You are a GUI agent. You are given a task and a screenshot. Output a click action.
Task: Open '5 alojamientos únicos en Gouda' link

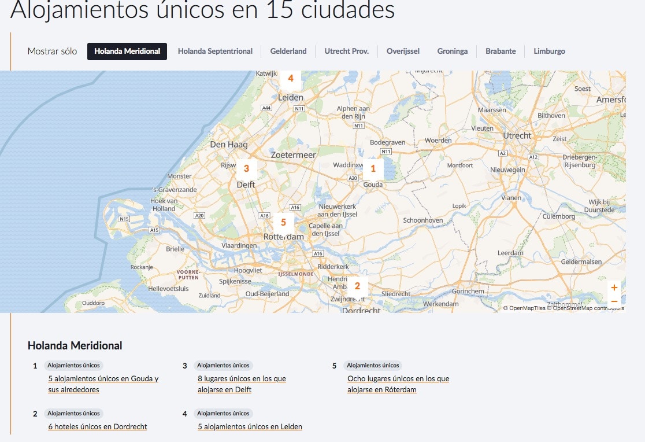pyautogui.click(x=103, y=384)
